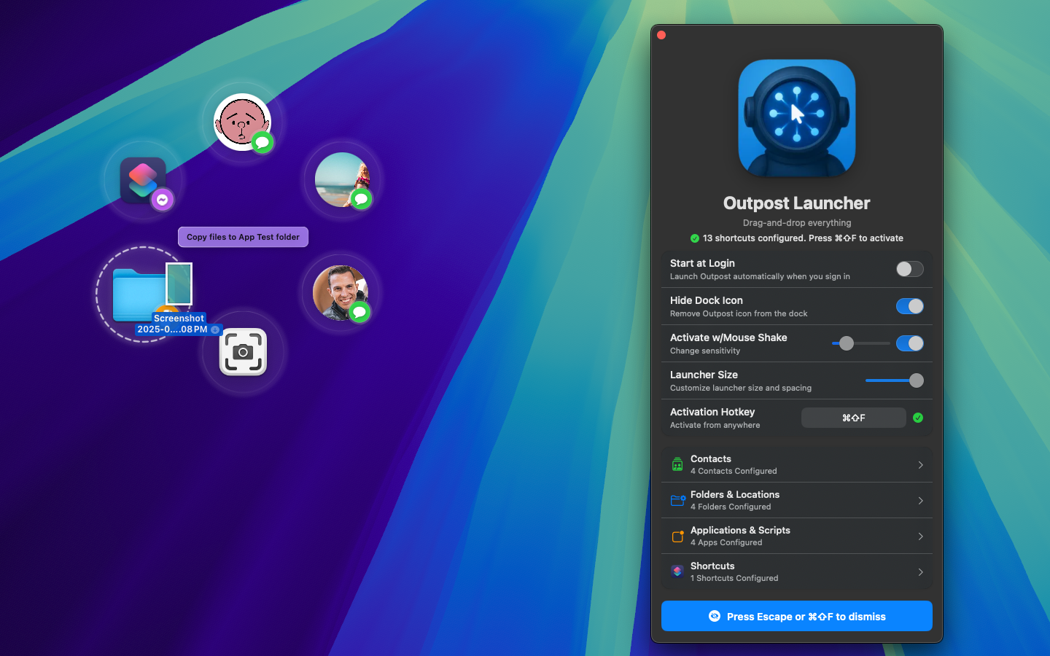Click the blue Folders & Locations row icon
Viewport: 1050px width, 656px height.
[x=677, y=500]
